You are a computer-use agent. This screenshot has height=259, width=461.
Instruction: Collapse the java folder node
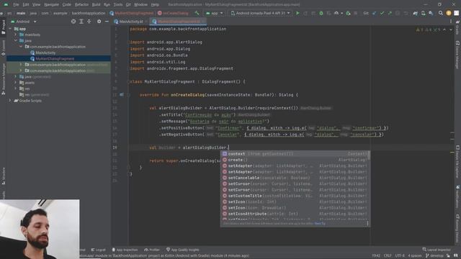click(16, 40)
